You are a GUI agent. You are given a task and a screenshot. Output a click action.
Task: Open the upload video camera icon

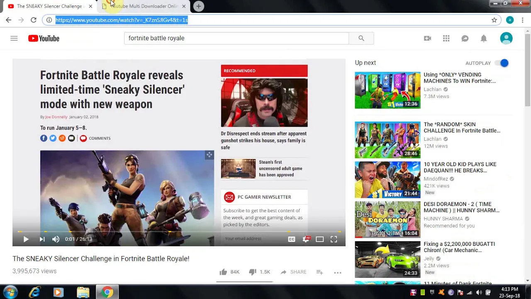coord(427,38)
